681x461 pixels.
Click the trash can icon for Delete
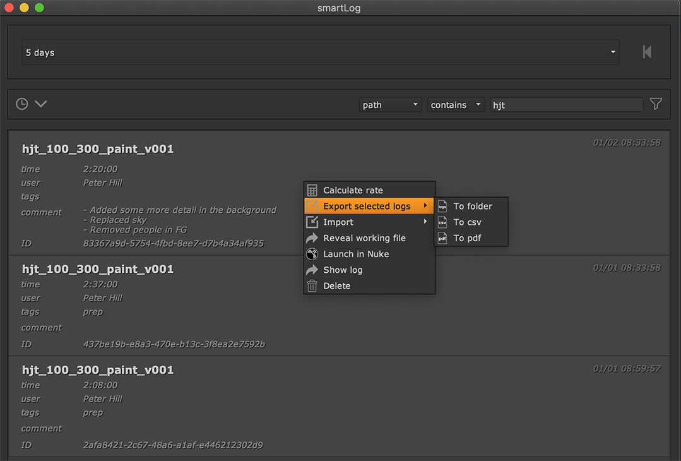(x=312, y=286)
